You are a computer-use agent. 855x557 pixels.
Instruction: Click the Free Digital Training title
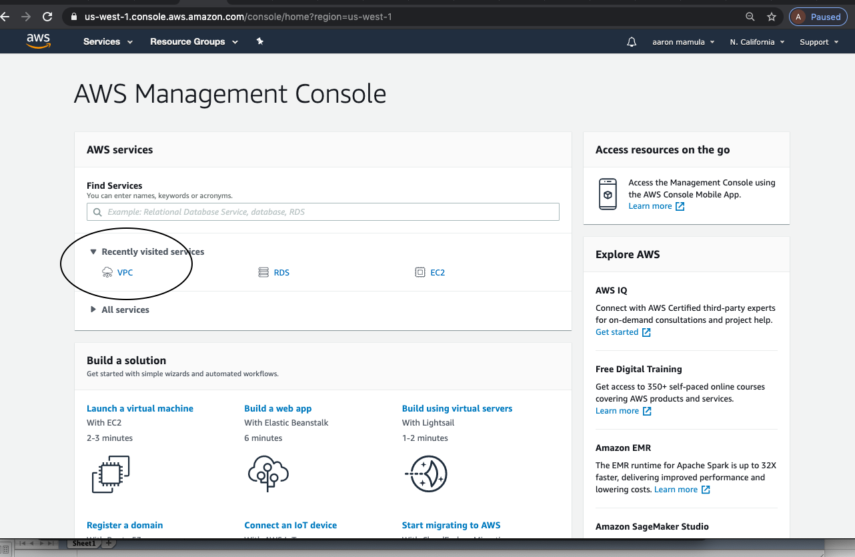coord(639,369)
